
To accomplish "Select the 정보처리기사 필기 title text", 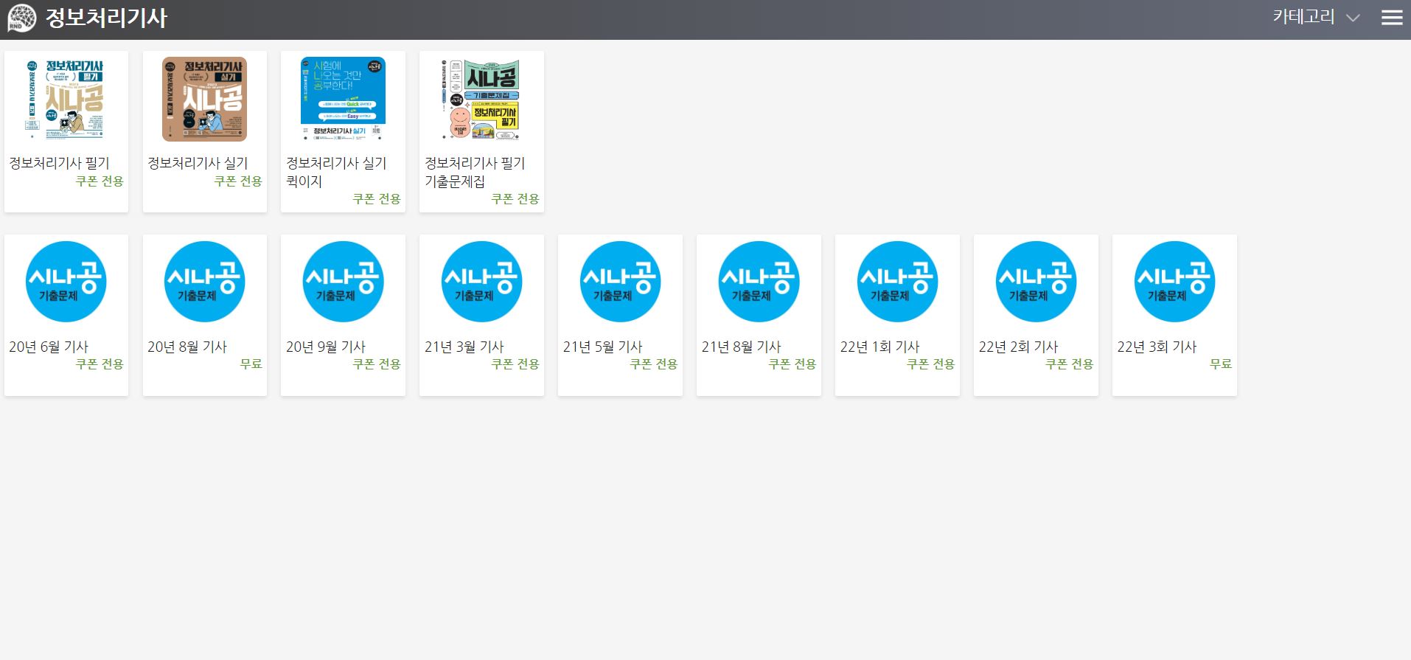I will coord(59,163).
